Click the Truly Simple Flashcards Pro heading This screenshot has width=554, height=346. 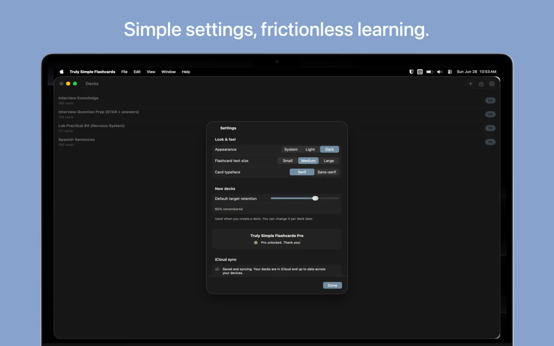(x=277, y=236)
